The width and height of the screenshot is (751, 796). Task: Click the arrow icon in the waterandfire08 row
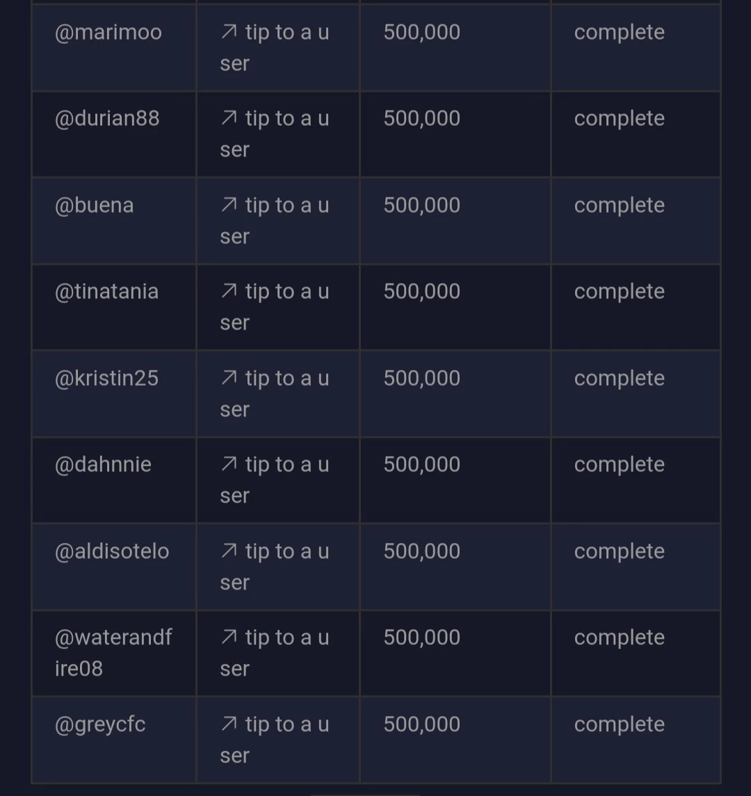click(x=229, y=637)
